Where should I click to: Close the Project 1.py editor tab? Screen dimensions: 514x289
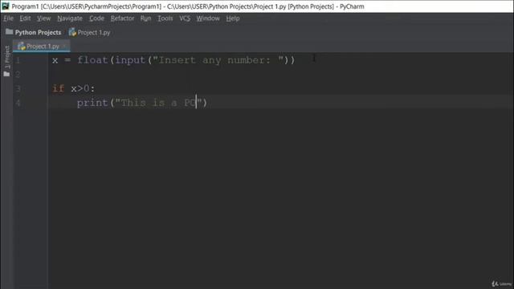click(64, 47)
